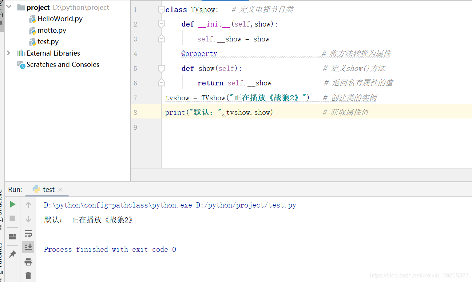
Task: Click the Stop process square icon
Action: 12,218
